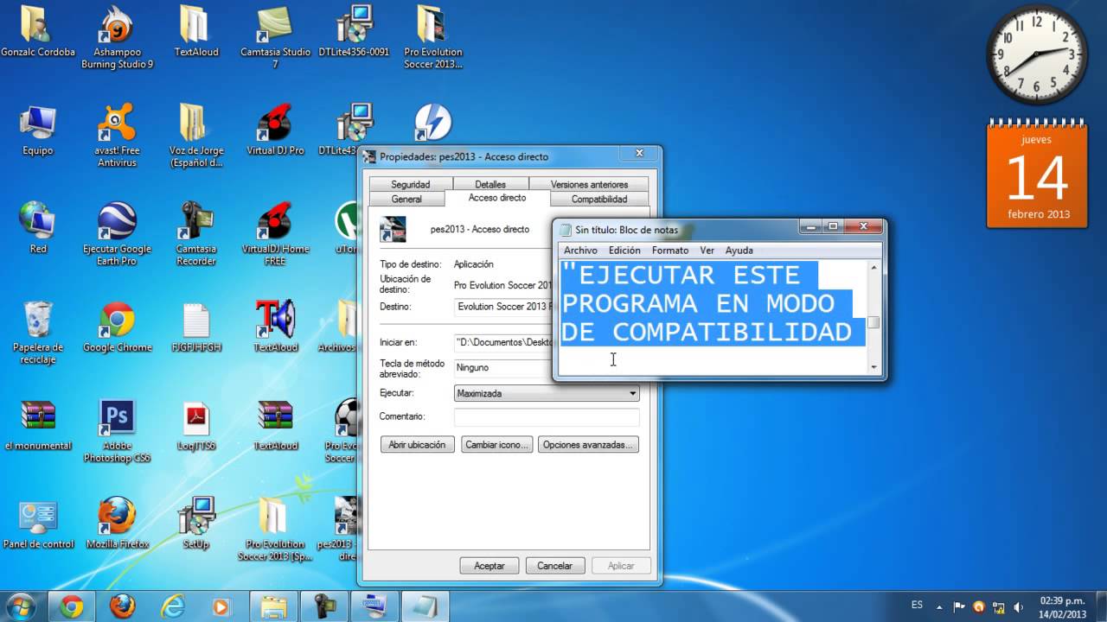Open avast! Free Antivirus shortcut

(117, 136)
